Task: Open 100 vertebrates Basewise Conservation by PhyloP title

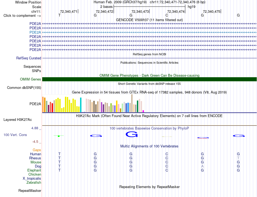Action: point(149,128)
